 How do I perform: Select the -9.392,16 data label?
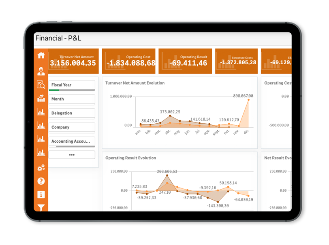click(x=207, y=188)
